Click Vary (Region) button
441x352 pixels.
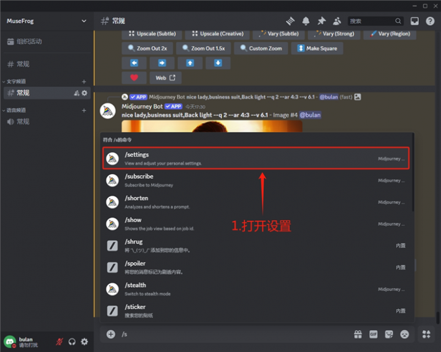point(390,34)
